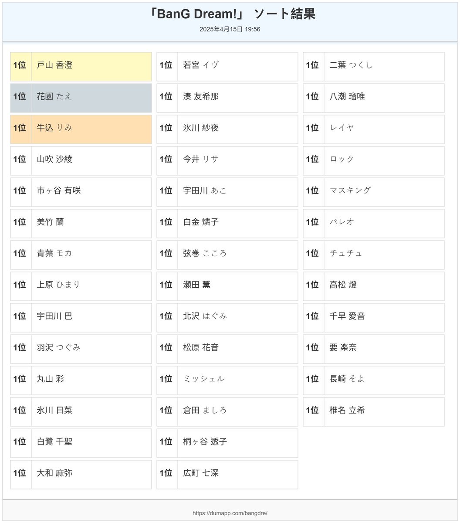Select the name 広町 七深
Image resolution: width=460 pixels, height=523 pixels.
point(201,473)
